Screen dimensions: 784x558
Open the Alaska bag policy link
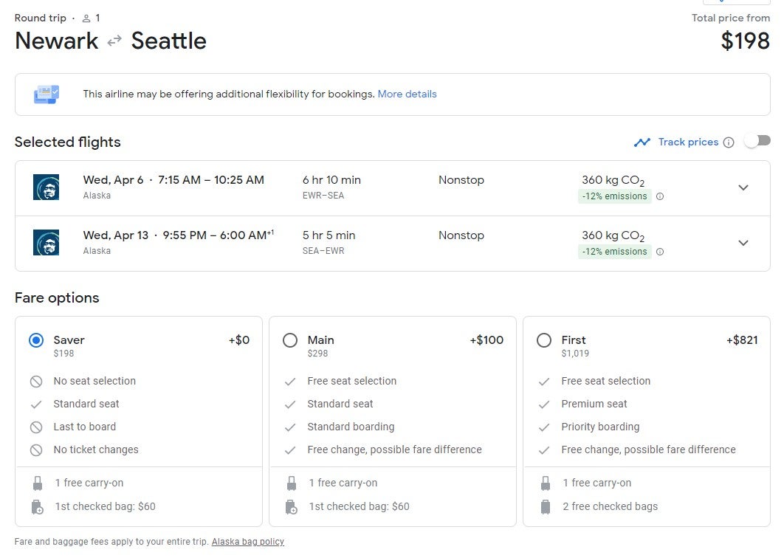pos(248,542)
